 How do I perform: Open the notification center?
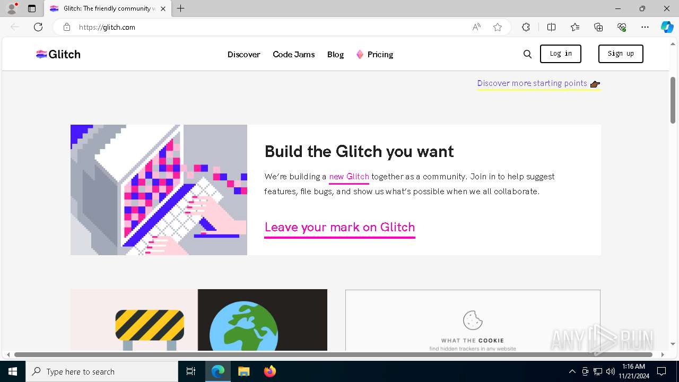coord(661,371)
